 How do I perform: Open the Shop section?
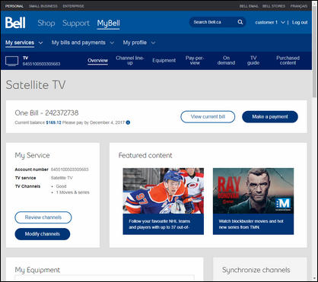click(x=46, y=23)
